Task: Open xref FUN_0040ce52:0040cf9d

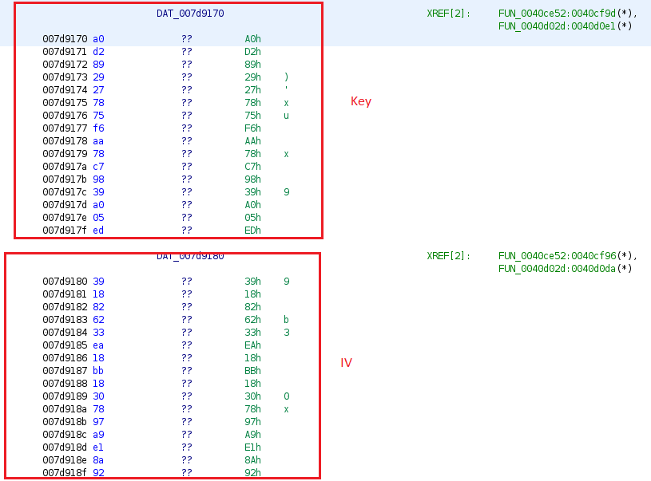Action: pos(558,14)
